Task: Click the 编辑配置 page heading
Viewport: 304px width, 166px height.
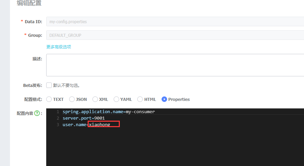Action: click(29, 3)
